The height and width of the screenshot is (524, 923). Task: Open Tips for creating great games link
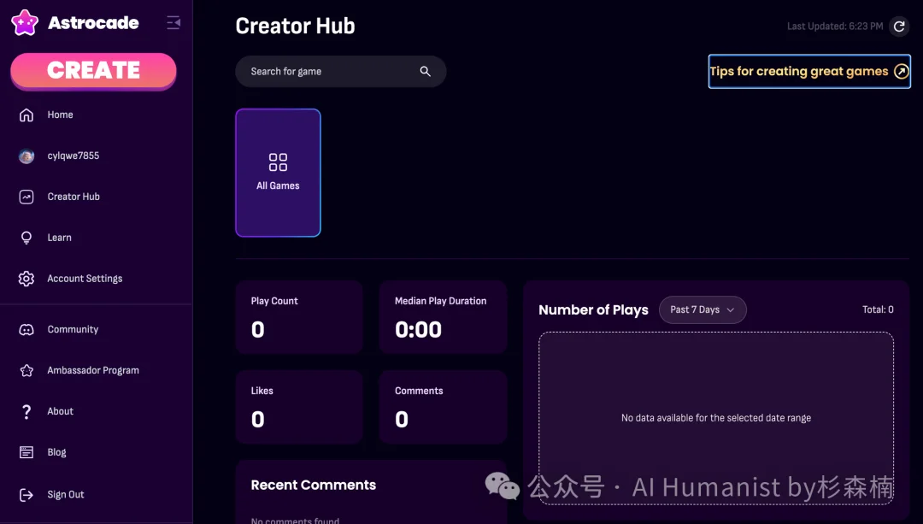pos(808,72)
